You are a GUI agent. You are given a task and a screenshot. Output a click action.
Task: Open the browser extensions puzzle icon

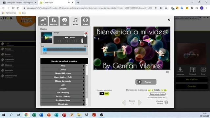click(x=192, y=8)
